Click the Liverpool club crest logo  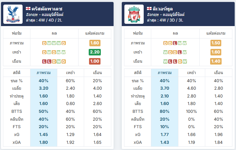pos(134,14)
